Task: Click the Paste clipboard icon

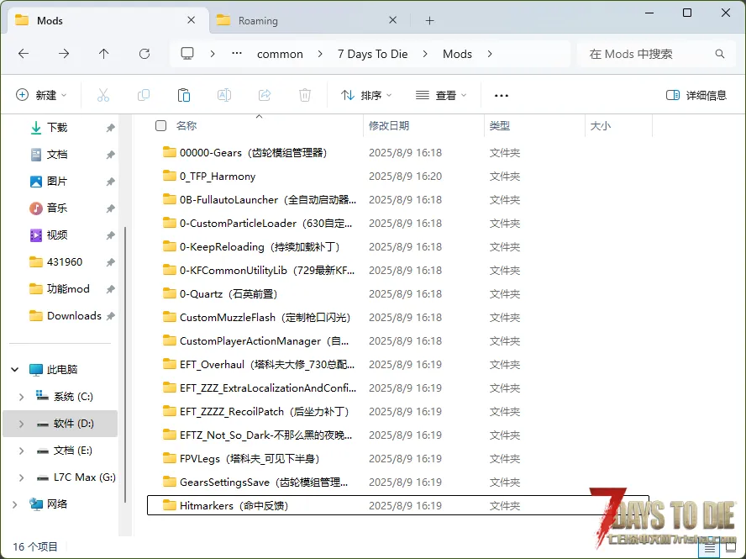Action: tap(184, 95)
